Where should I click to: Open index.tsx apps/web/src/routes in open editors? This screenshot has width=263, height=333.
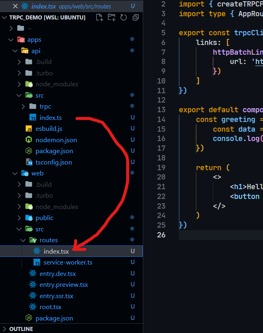point(71,6)
